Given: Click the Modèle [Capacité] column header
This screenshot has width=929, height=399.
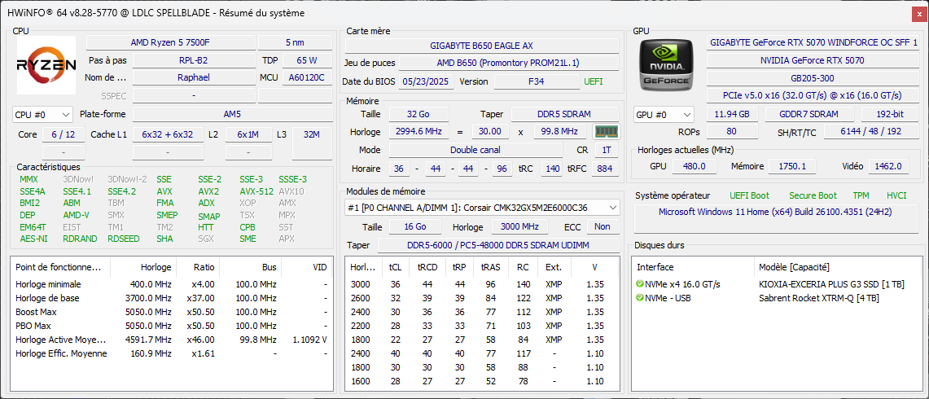Looking at the screenshot, I should 838,267.
